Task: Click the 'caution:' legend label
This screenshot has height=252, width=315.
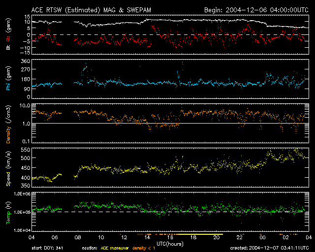Action: (90, 248)
